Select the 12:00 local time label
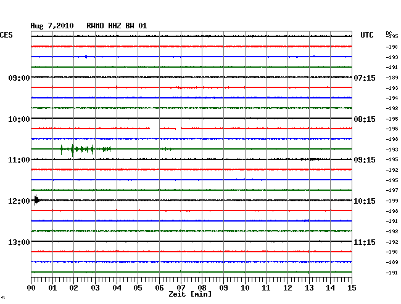The image size is (401, 304). [19, 201]
